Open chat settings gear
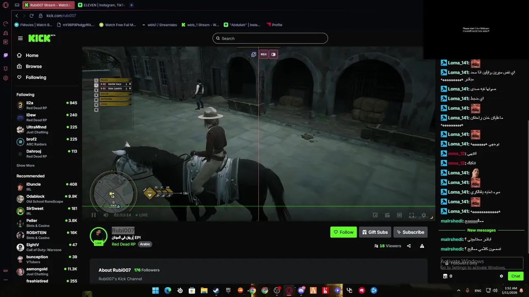The image size is (529, 297). [501, 276]
